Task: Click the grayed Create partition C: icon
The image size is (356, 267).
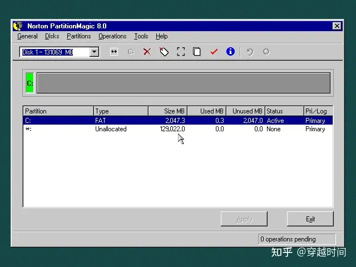Action: click(x=131, y=52)
